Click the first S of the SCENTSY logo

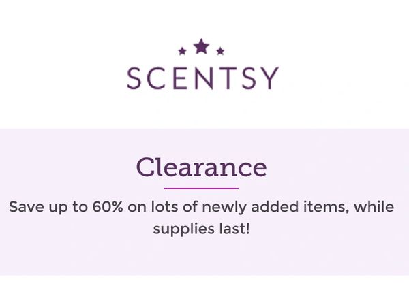tap(134, 78)
